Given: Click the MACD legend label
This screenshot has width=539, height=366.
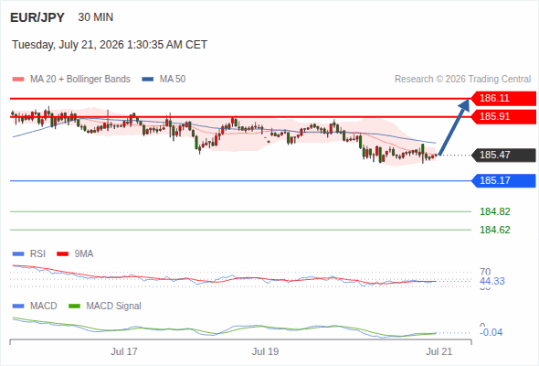Looking at the screenshot, I should [x=44, y=307].
